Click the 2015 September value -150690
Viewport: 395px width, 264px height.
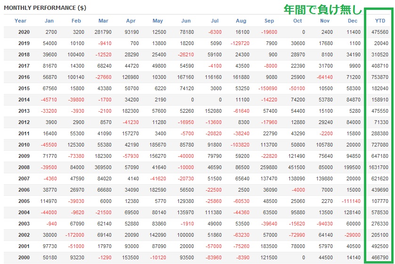[267, 88]
